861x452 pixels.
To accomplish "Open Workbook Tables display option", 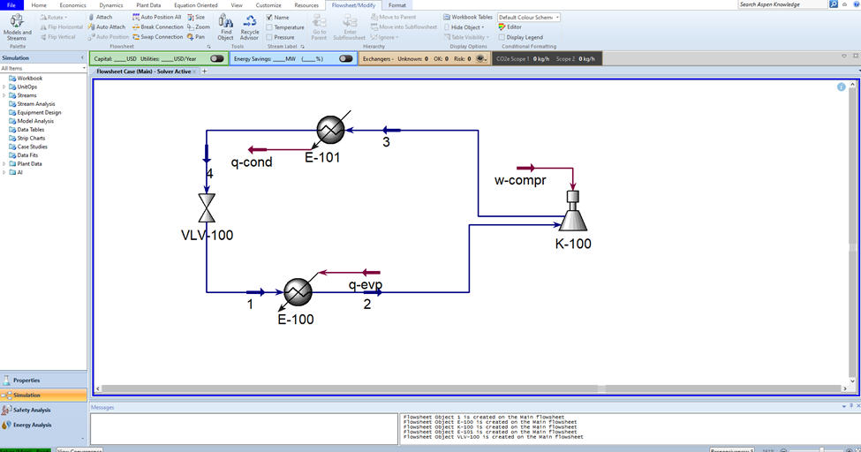I will pyautogui.click(x=468, y=17).
